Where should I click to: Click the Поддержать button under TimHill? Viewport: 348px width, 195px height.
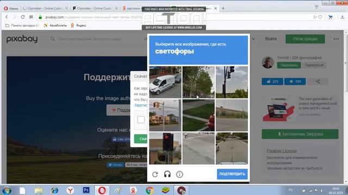click(x=289, y=65)
